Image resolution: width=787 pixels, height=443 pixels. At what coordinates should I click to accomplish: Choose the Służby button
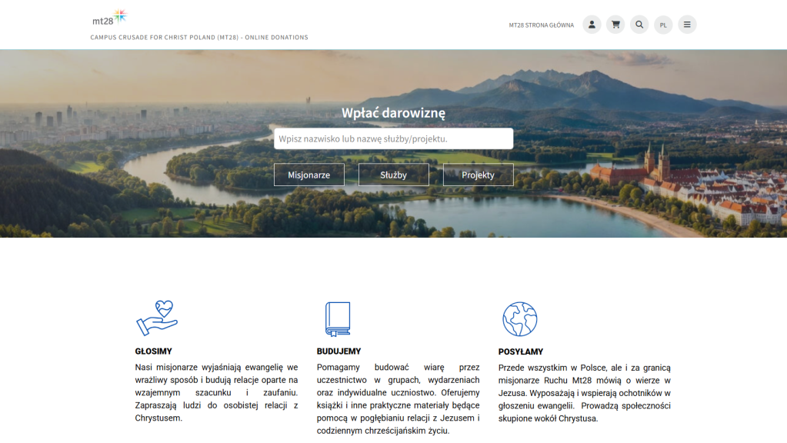click(393, 175)
